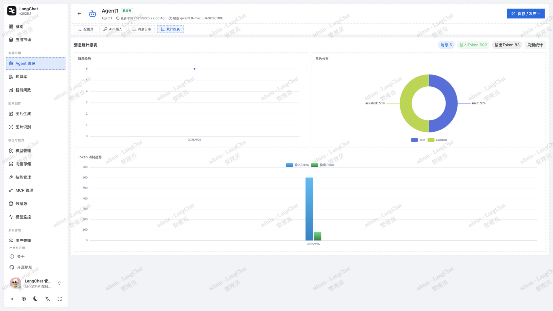Expand the LangChat 管理员 account switcher

59,283
